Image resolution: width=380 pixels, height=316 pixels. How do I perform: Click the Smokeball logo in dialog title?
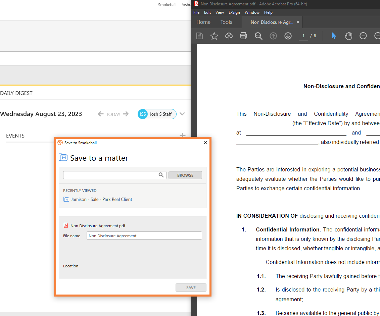point(60,143)
